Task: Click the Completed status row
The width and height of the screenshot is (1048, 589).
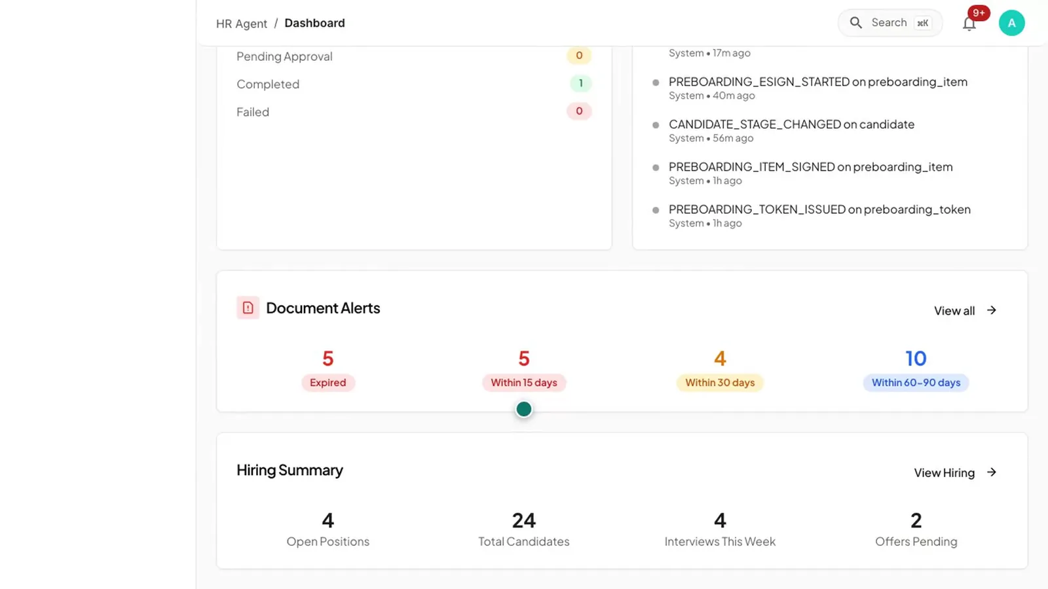Action: pyautogui.click(x=414, y=84)
